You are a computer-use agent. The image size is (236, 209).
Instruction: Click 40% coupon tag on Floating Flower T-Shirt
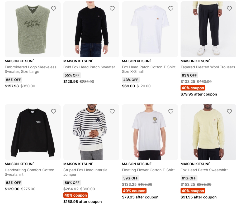coord(134,191)
